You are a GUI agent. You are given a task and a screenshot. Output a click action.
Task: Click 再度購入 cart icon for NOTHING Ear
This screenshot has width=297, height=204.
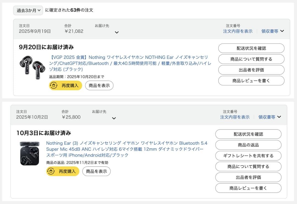point(54,86)
